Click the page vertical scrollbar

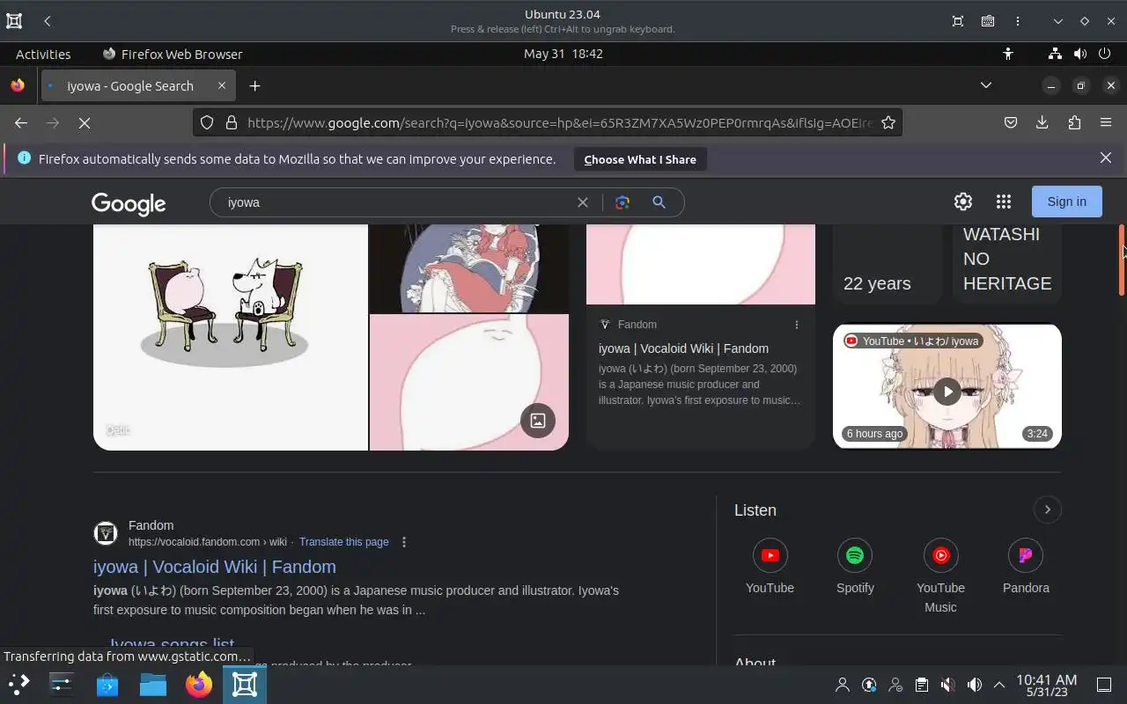pyautogui.click(x=1122, y=260)
